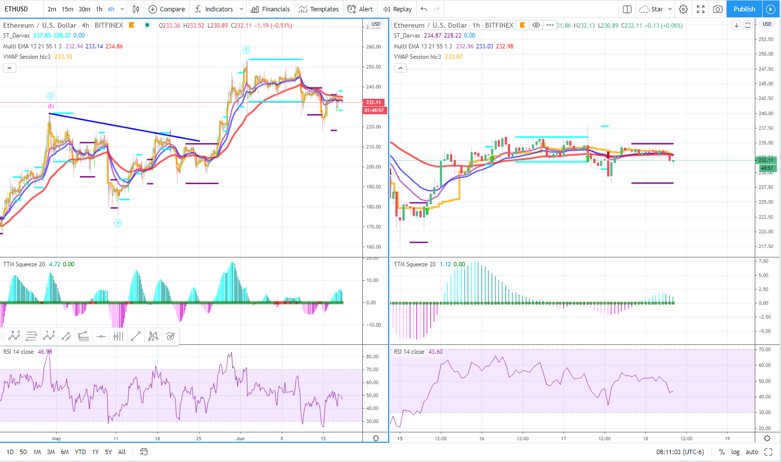Click the reset chart icon on right chart
The width and height of the screenshot is (781, 462).
[747, 25]
